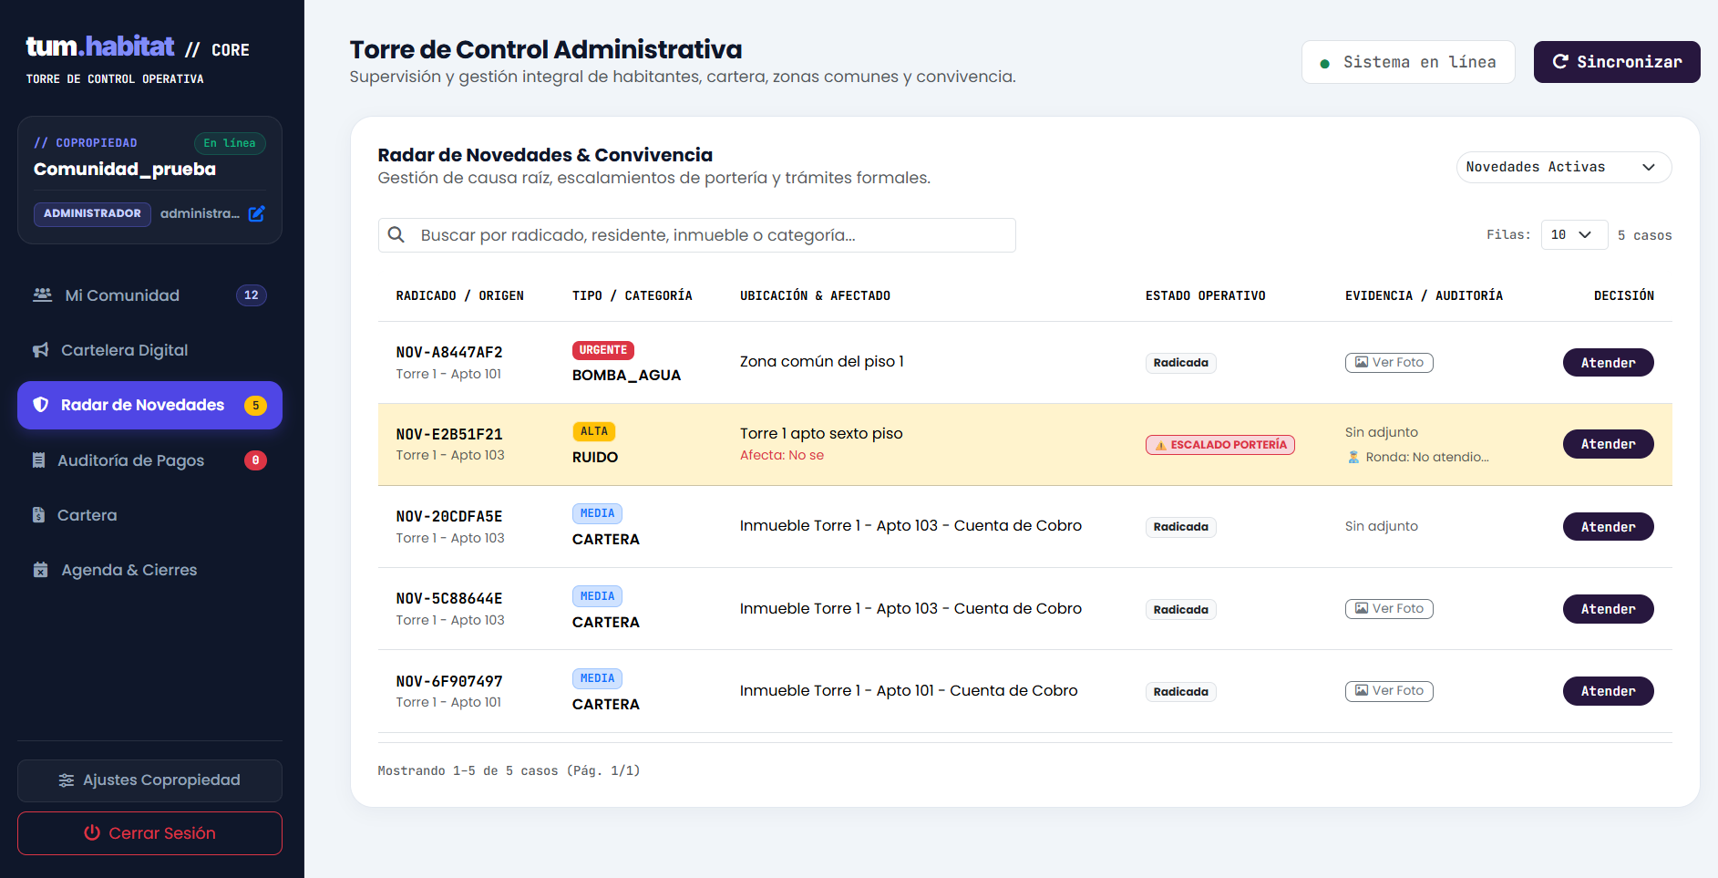Click Comunidad_prueba community name
This screenshot has width=1718, height=878.
coord(125,169)
